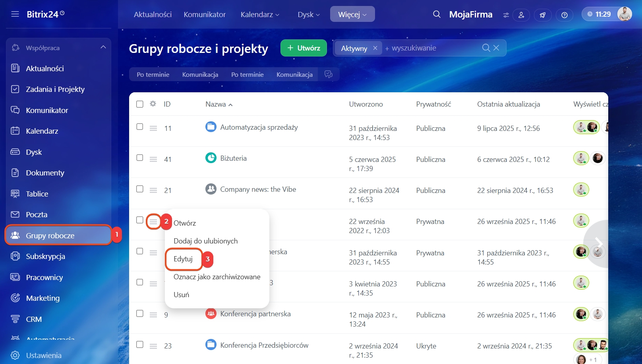Image resolution: width=642 pixels, height=364 pixels.
Task: Click the invite user icon in the header
Action: pos(521,15)
